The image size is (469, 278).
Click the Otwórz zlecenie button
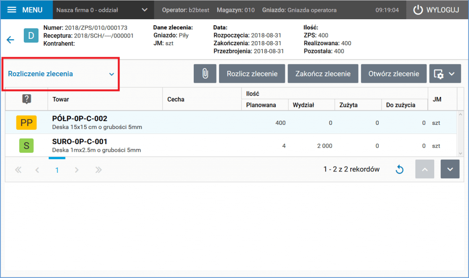[393, 74]
